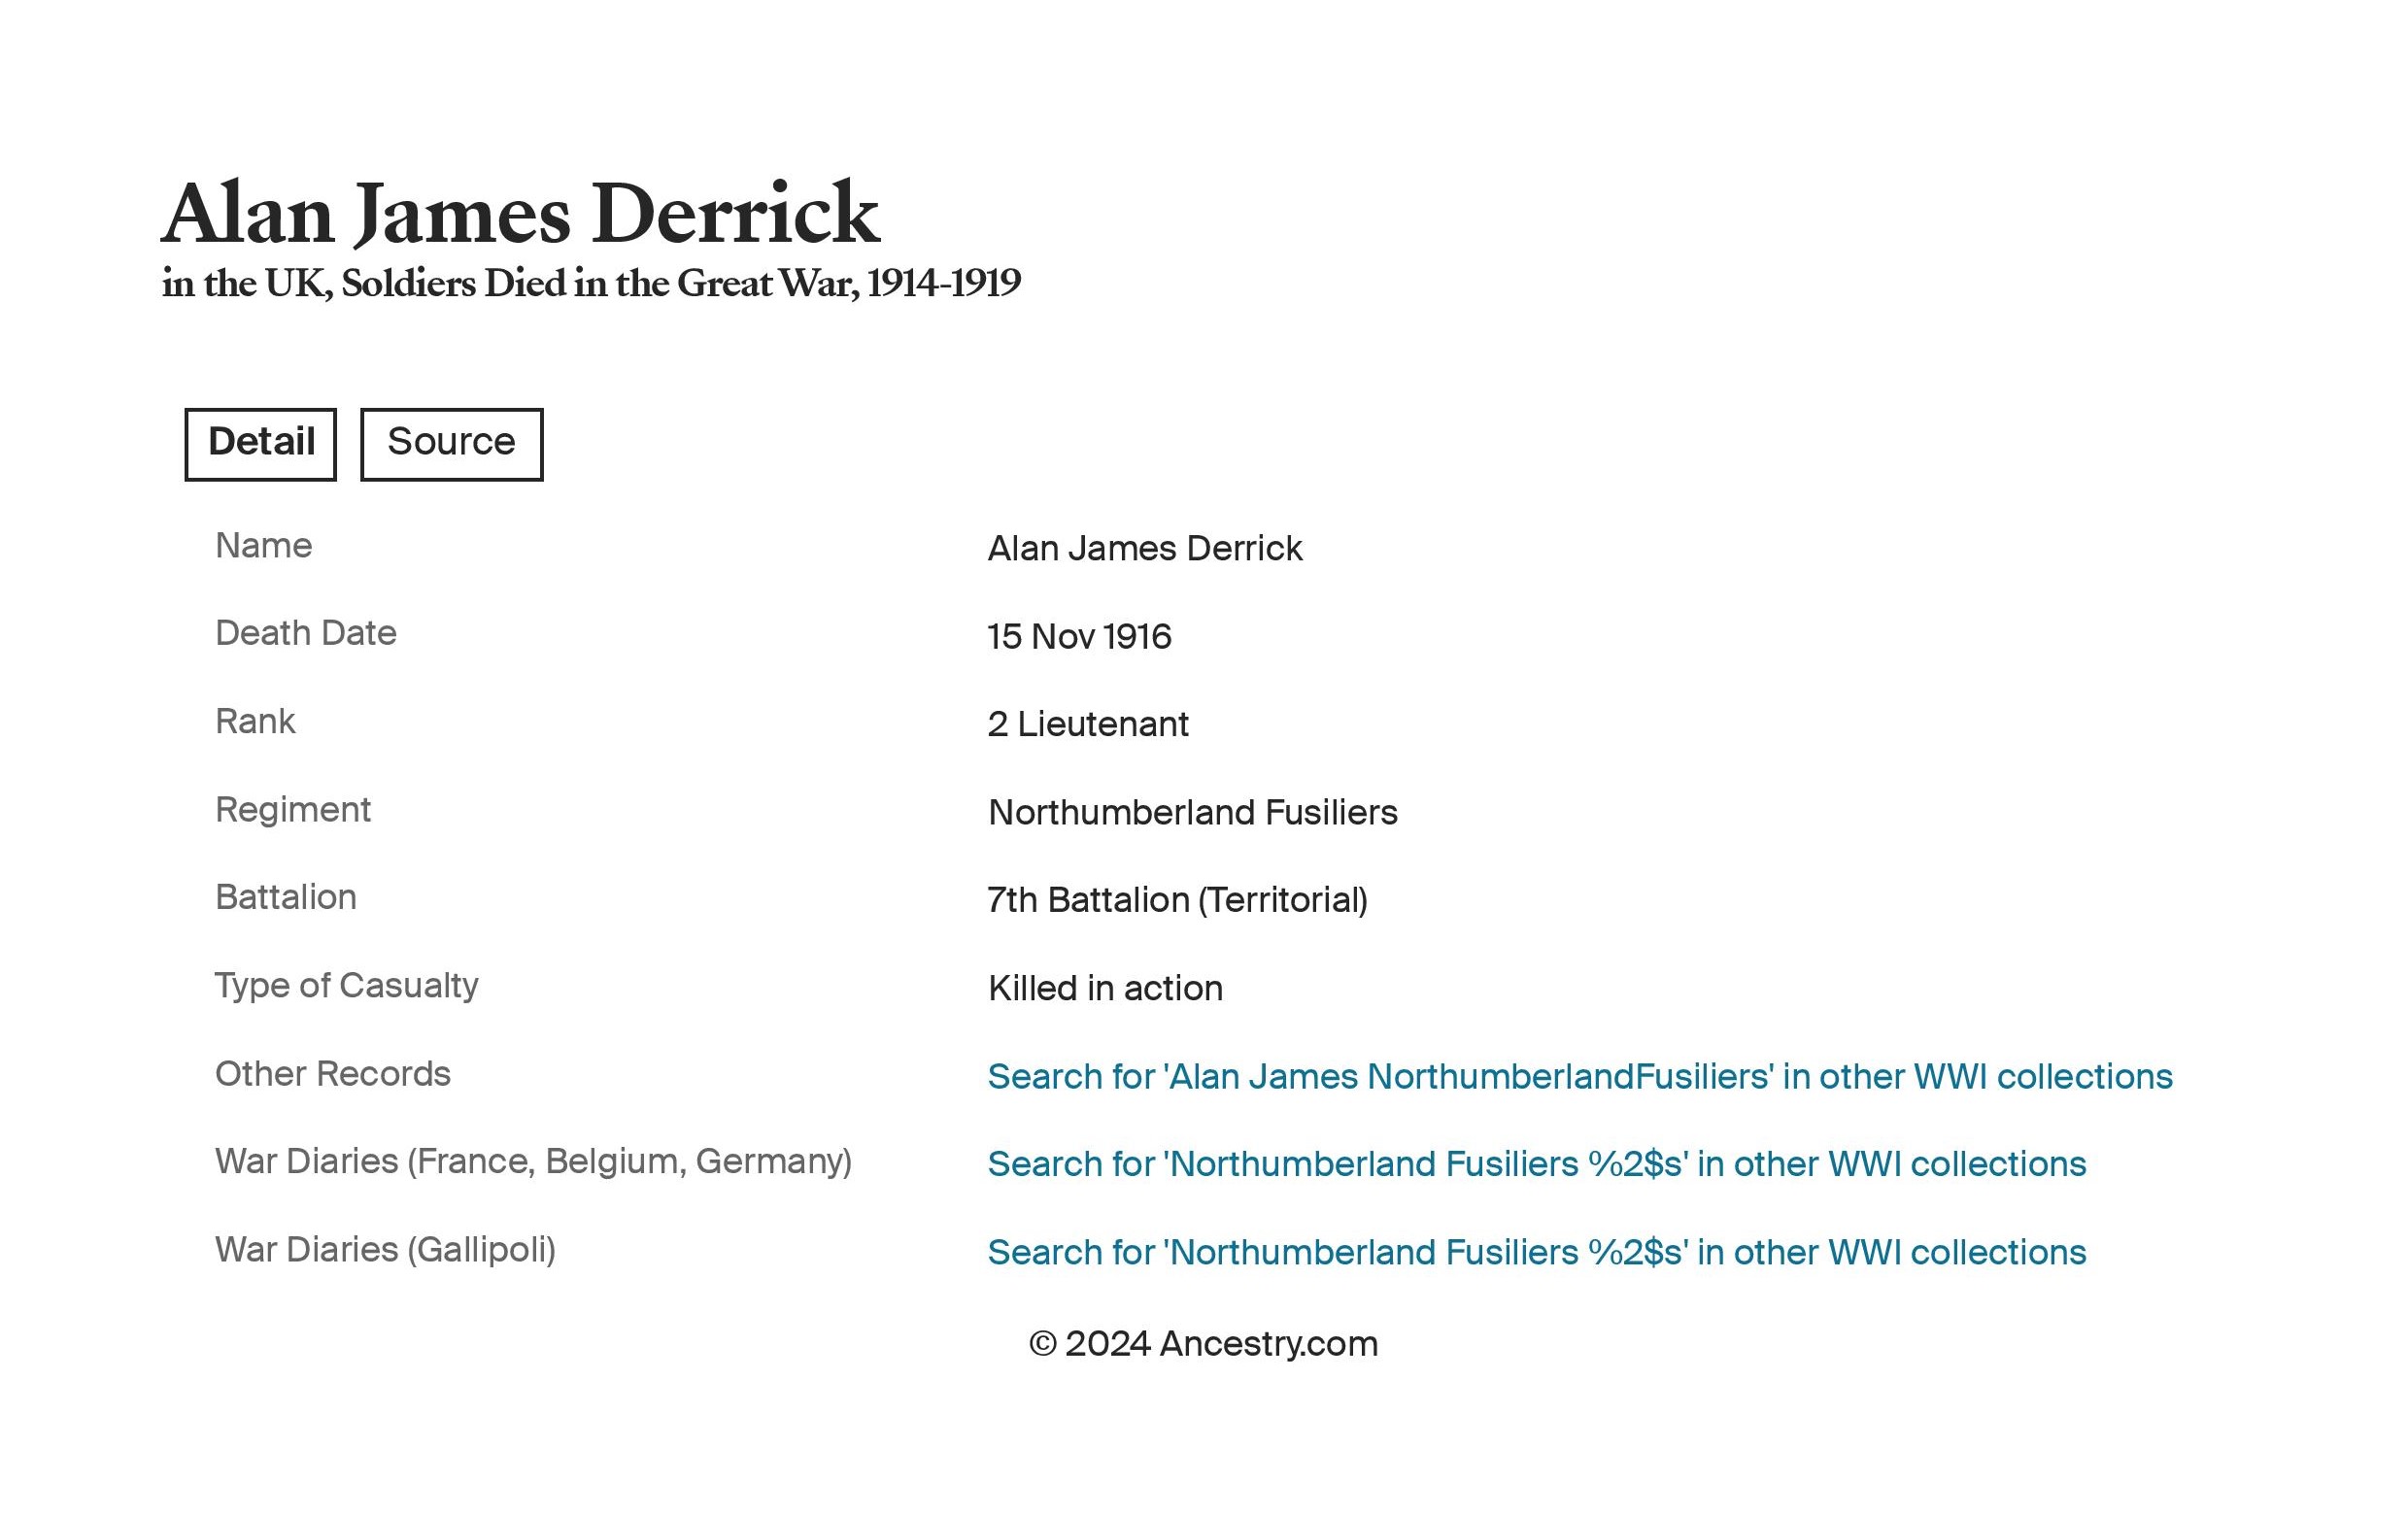Click the Death Date field label
This screenshot has height=1514, width=2408.
306,633
